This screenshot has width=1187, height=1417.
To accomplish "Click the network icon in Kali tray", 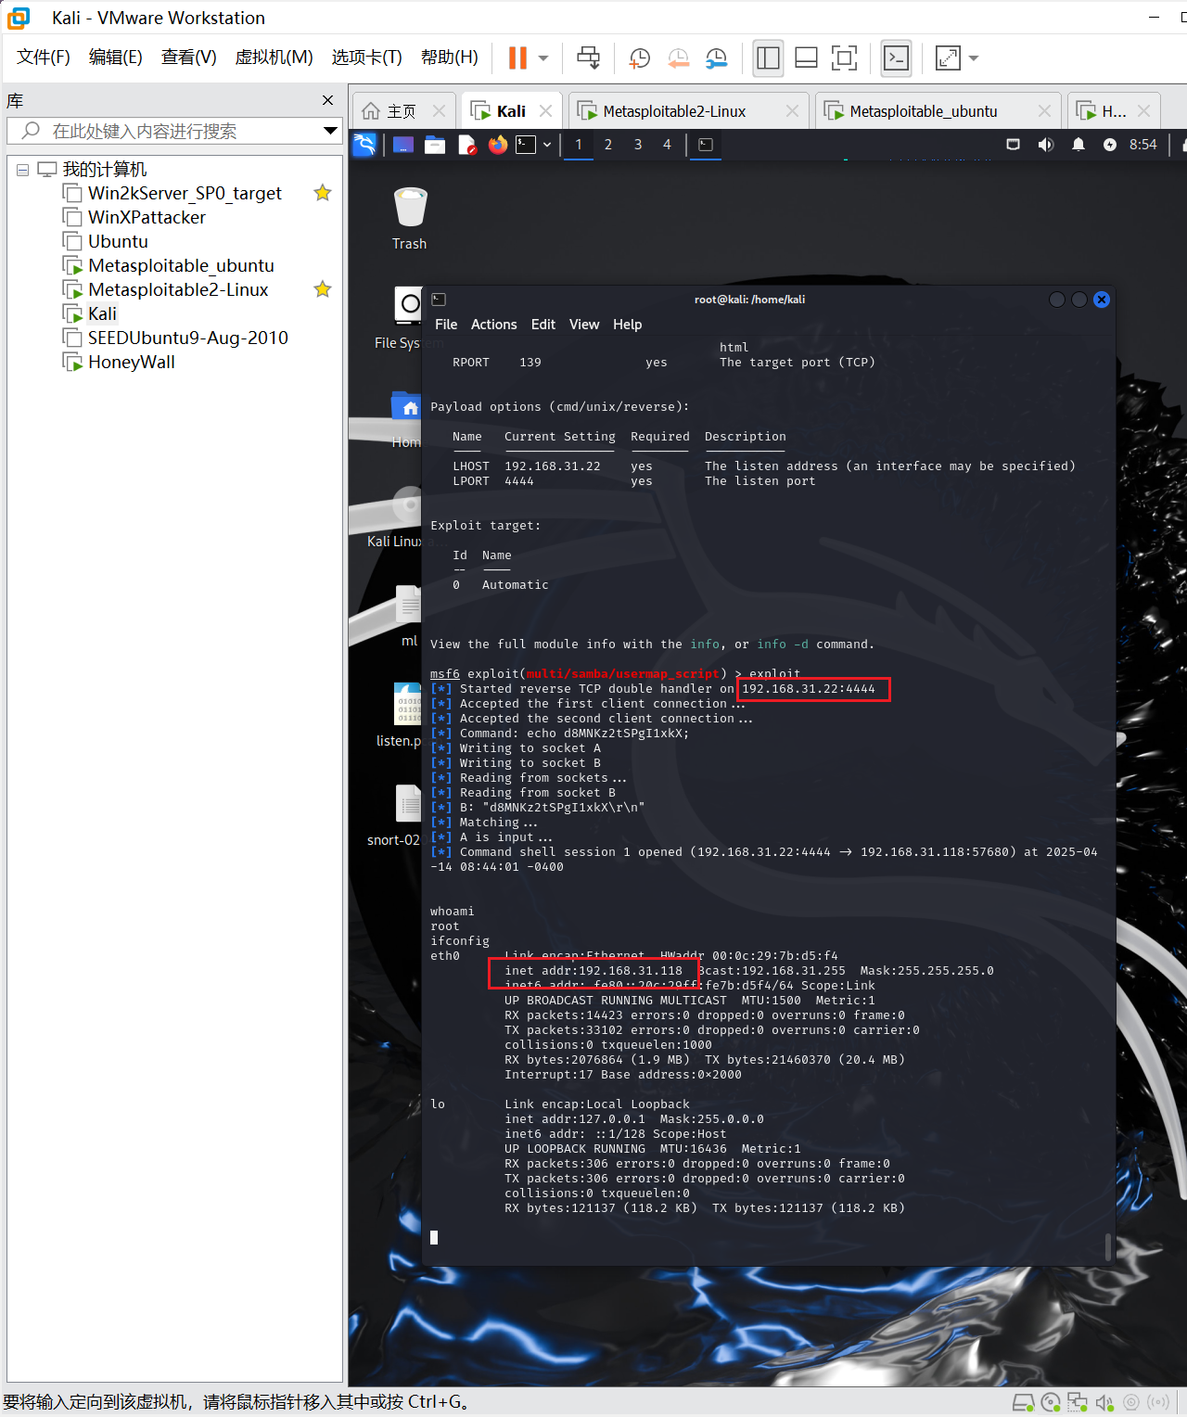I will (x=1014, y=145).
